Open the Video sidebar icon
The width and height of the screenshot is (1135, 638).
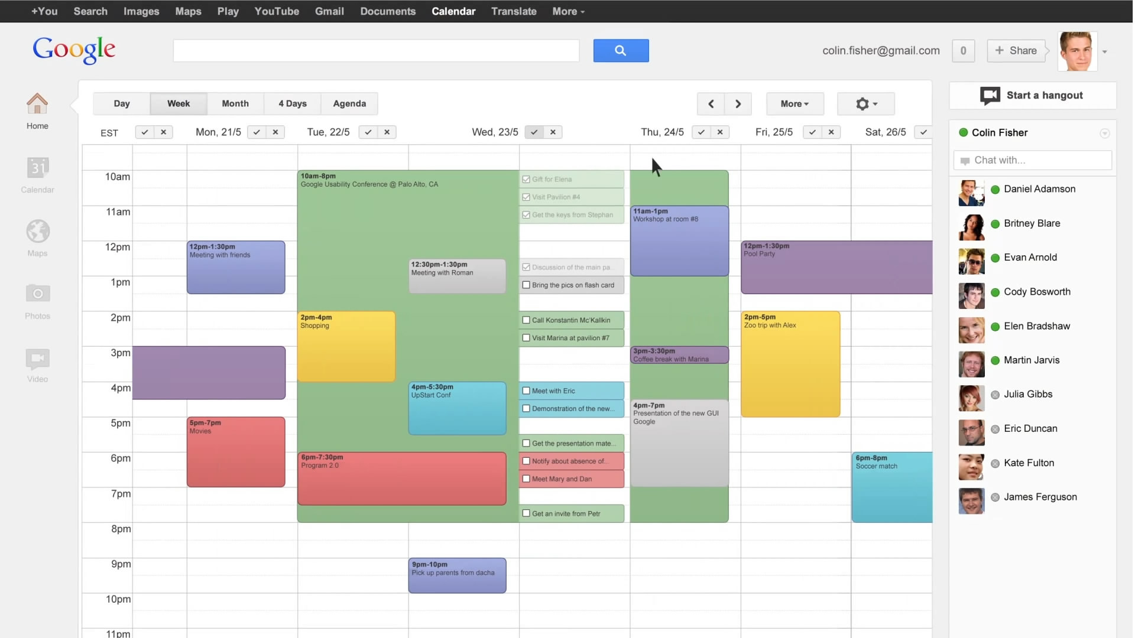tap(37, 358)
